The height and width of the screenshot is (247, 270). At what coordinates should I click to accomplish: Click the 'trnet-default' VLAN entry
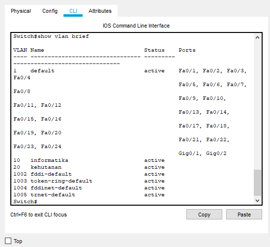point(53,195)
